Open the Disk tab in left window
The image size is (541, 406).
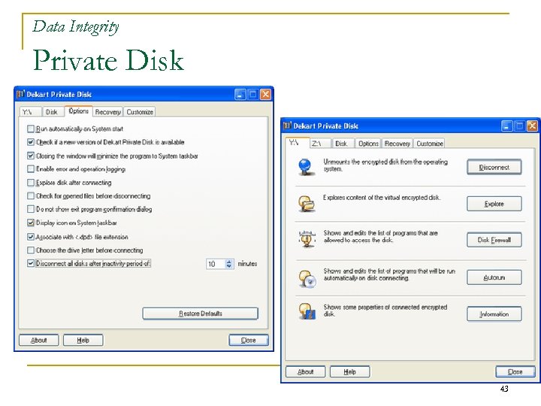[53, 112]
